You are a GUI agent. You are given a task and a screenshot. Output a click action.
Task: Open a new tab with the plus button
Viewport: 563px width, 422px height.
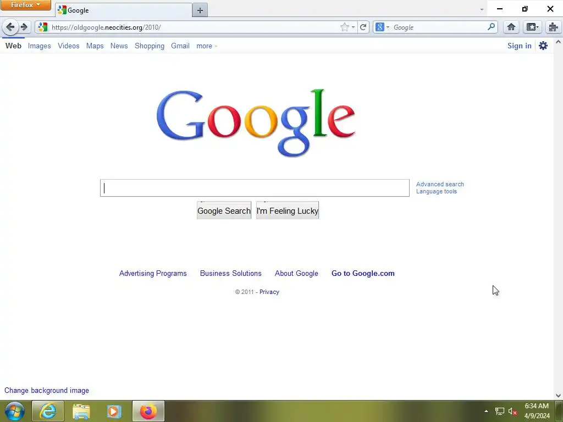[x=200, y=10]
